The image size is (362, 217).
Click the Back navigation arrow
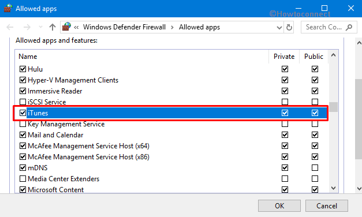click(10, 27)
